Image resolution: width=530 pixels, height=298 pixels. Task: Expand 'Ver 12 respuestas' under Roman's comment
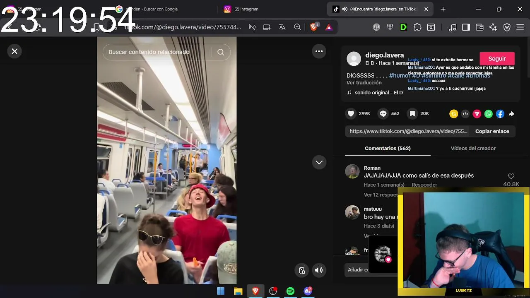381,195
